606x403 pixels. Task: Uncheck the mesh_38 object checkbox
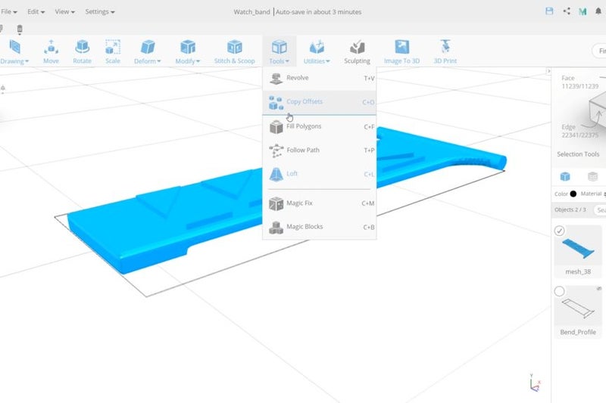coord(559,231)
